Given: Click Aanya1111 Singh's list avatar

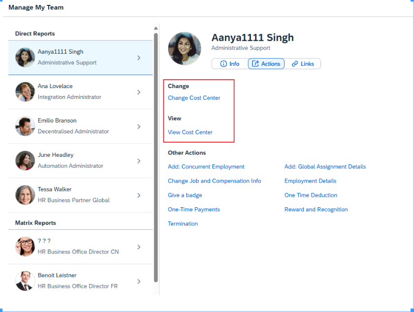Looking at the screenshot, I should [x=25, y=58].
